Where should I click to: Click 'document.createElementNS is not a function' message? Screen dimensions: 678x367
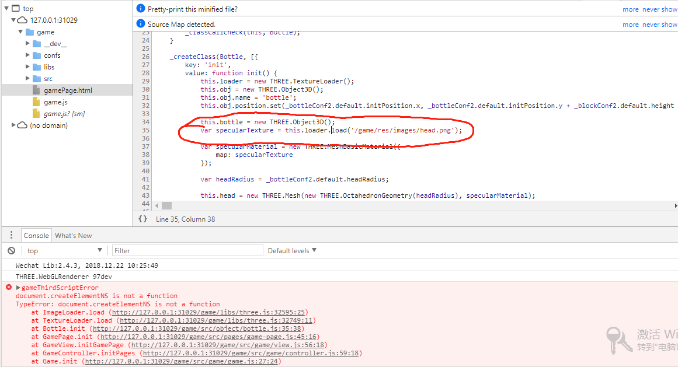pos(96,296)
